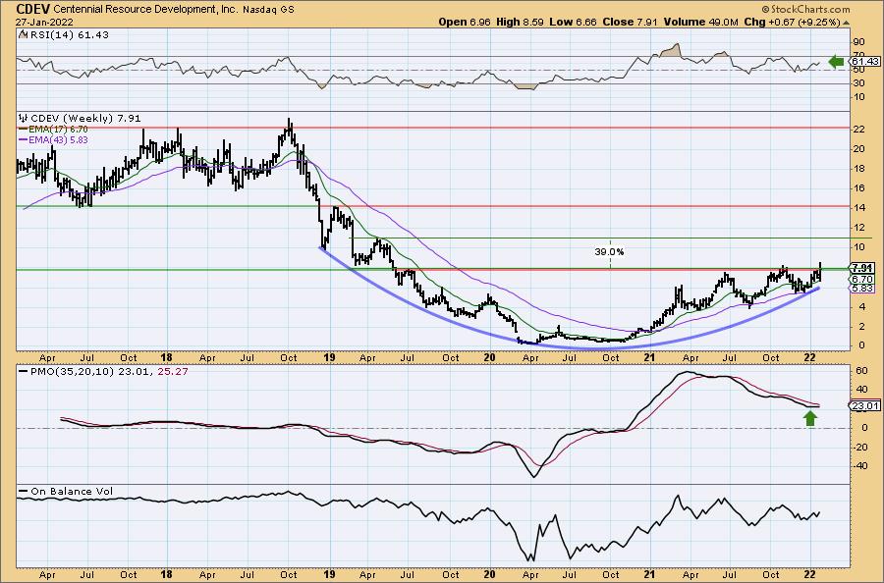Click the 30 level on RSI axis
884x583 pixels.
pos(859,82)
